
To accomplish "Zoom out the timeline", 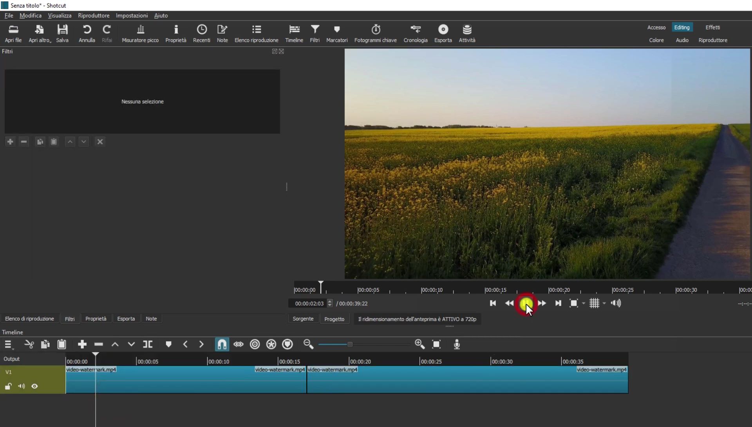I will (309, 344).
